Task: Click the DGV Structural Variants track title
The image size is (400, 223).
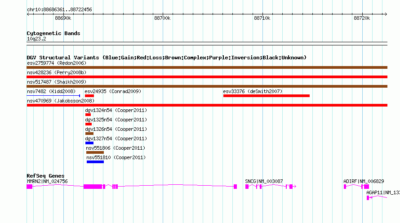Action: coord(167,58)
